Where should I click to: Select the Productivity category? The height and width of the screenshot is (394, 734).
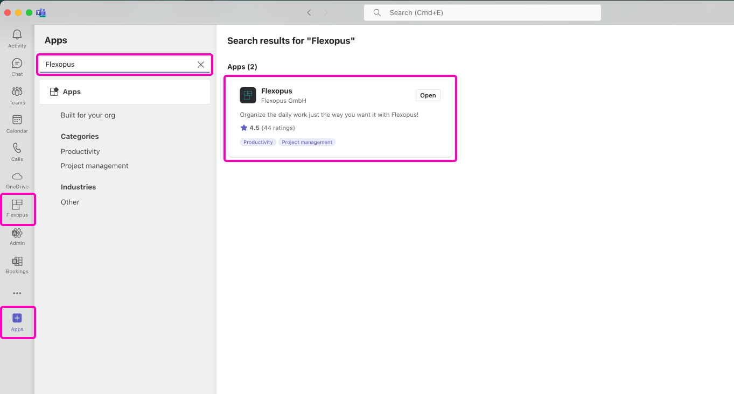point(80,152)
